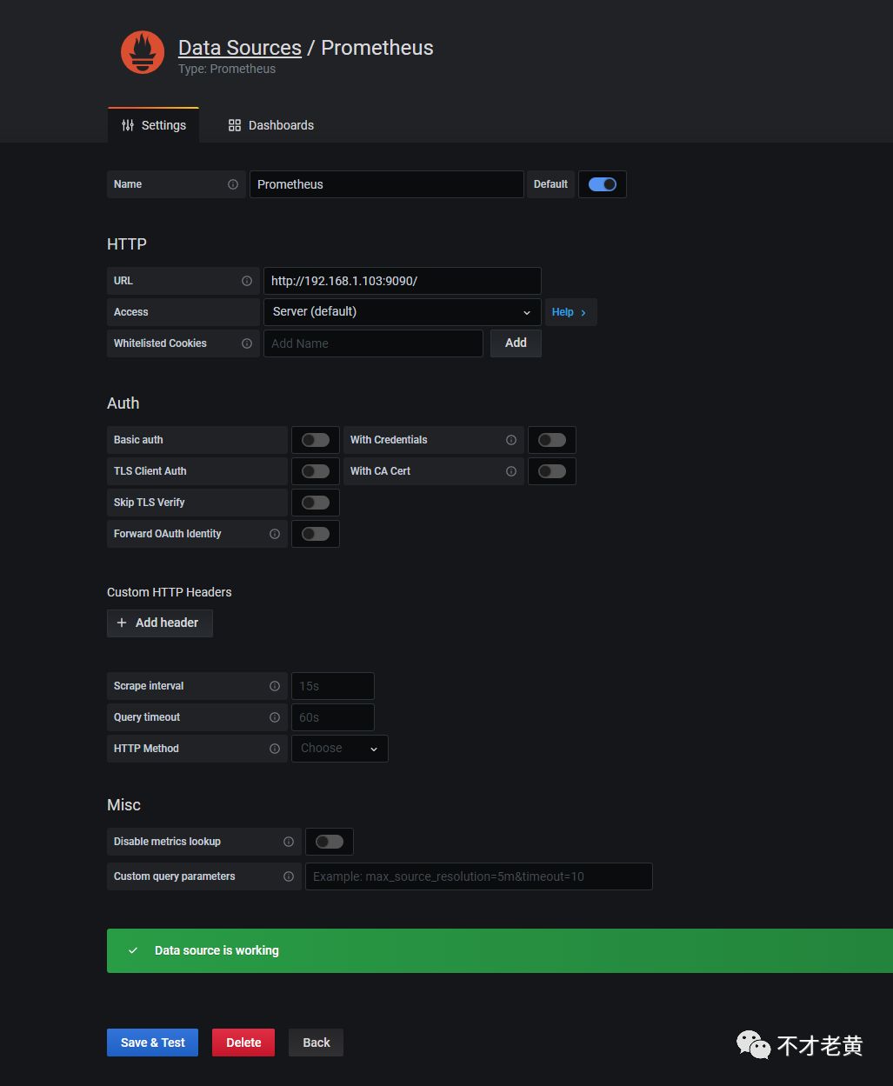This screenshot has height=1086, width=893.
Task: Enable With Credentials switch
Action: (552, 440)
